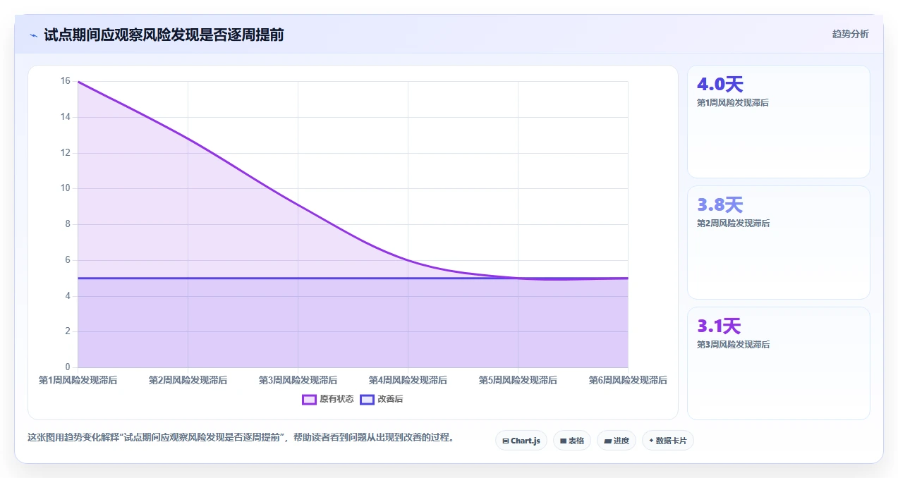The image size is (898, 478).
Task: Toggle the 改善后 legend series
Action: [x=382, y=399]
